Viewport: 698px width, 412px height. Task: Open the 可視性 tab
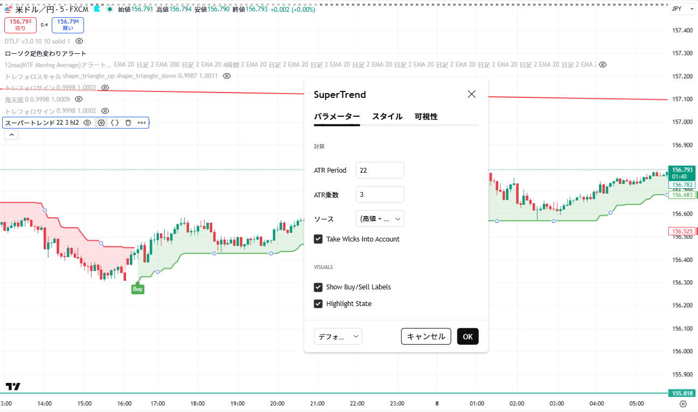(x=426, y=116)
